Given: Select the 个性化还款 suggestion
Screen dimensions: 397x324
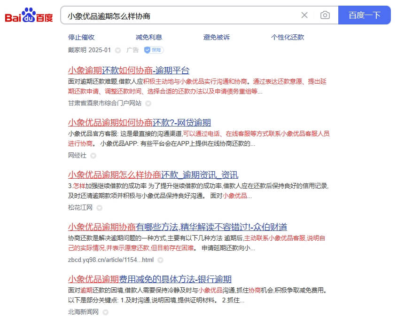Looking at the screenshot, I should 288,37.
